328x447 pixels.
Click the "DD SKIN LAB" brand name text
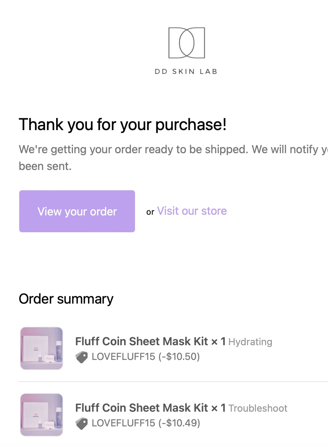[x=186, y=71]
